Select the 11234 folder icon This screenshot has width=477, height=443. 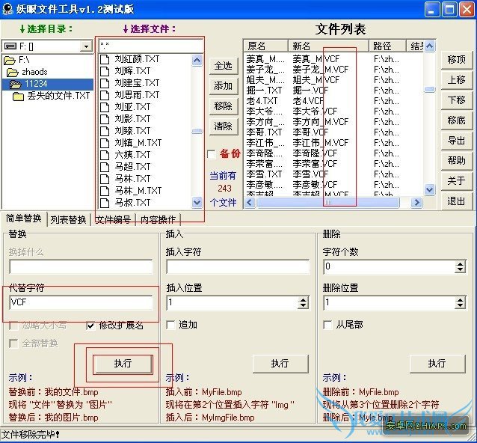(15, 84)
